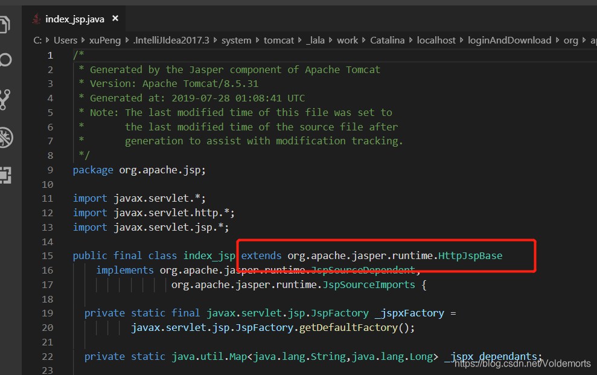Expand the breadcrumb chevron after tomcat

300,40
